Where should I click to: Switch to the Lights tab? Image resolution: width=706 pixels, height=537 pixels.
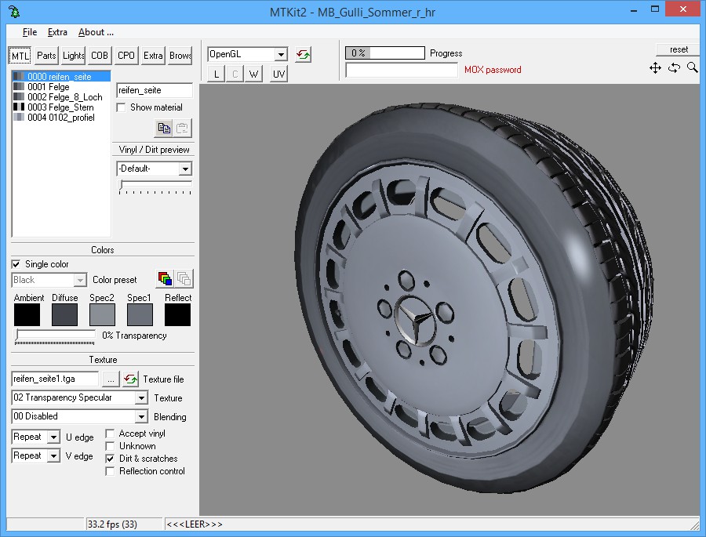click(74, 56)
